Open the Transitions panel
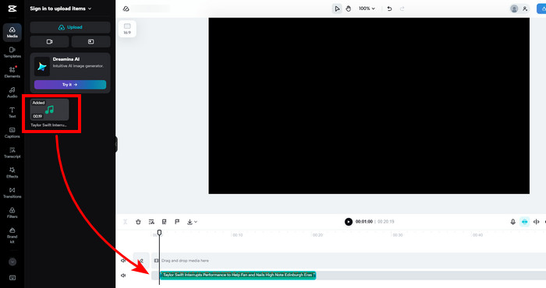The height and width of the screenshot is (288, 546). (12, 193)
